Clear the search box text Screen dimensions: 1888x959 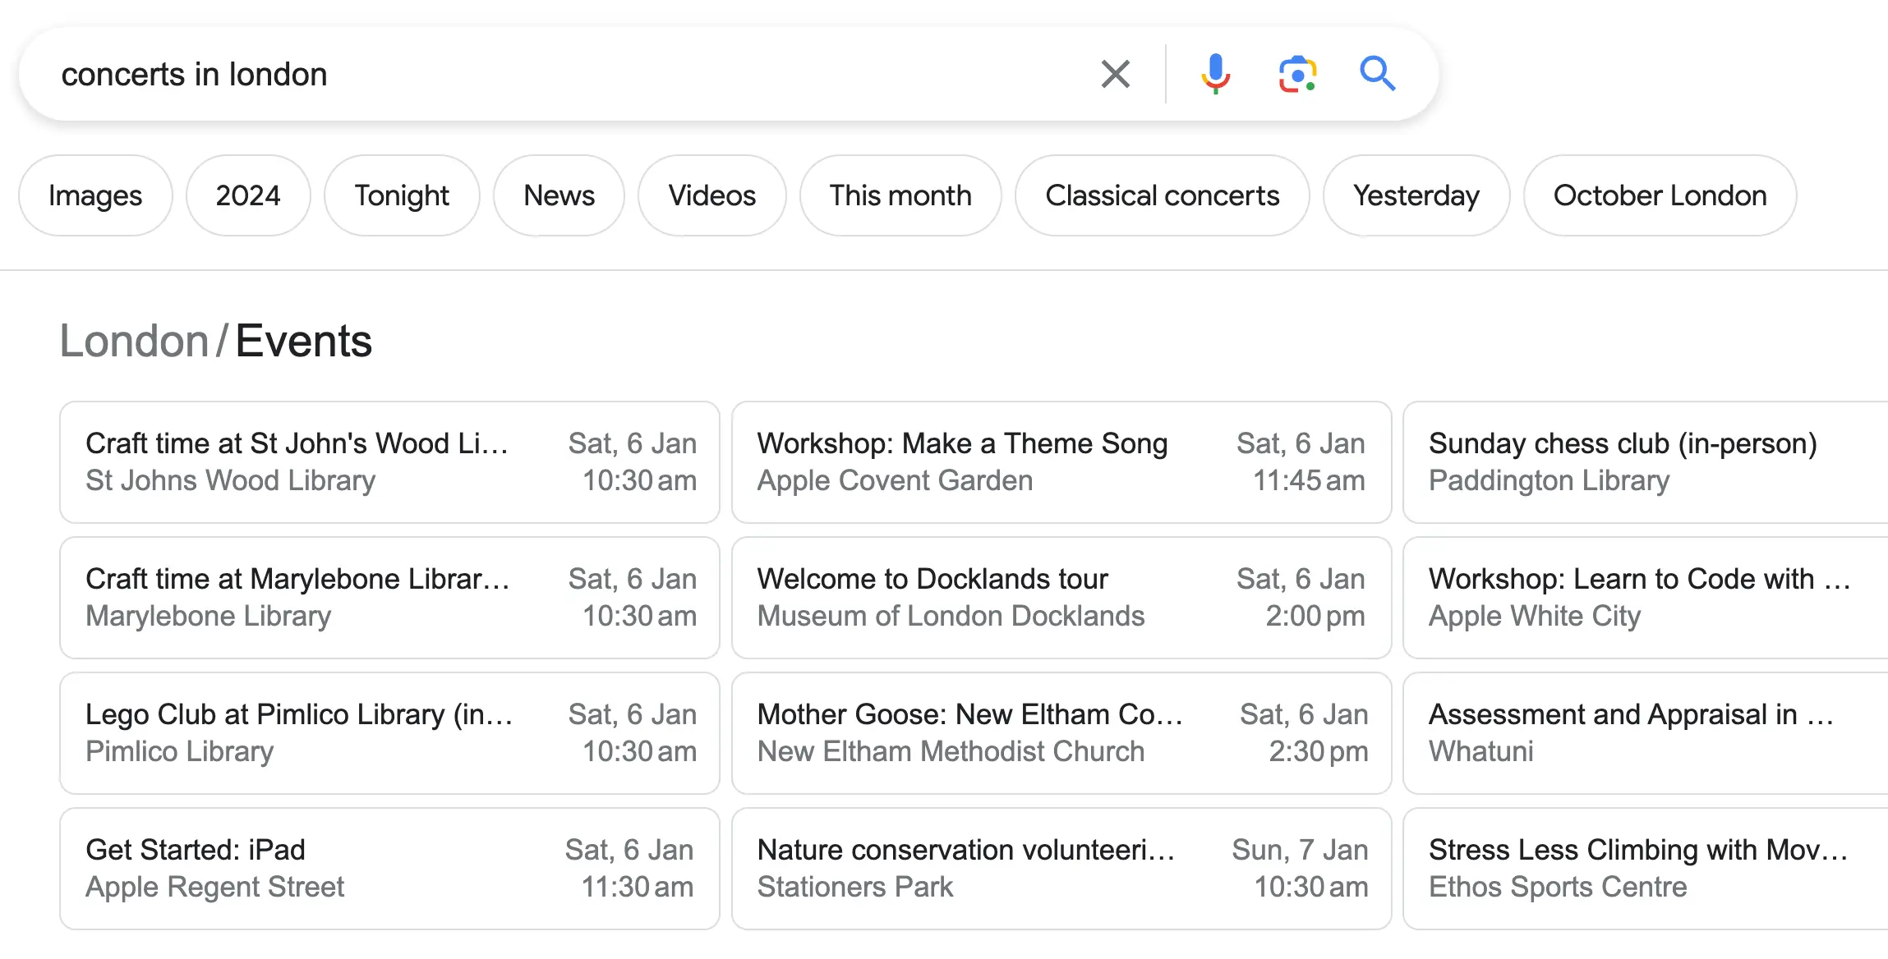(1115, 74)
